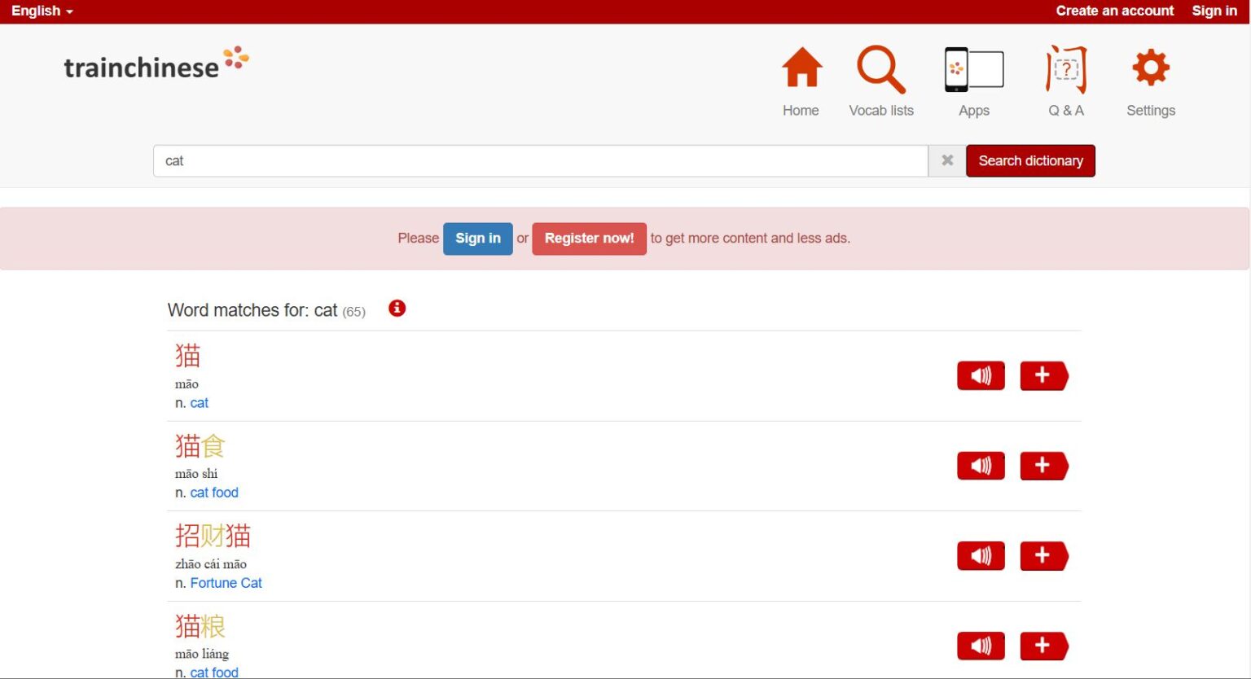This screenshot has width=1251, height=679.
Task: Click the blue Sign in button
Action: tap(477, 239)
